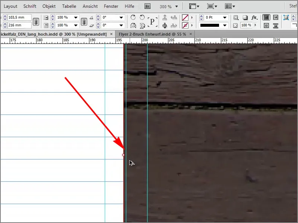The image size is (298, 223).
Task: Open the stroke style dropdown with black line
Action: pyautogui.click(x=225, y=25)
